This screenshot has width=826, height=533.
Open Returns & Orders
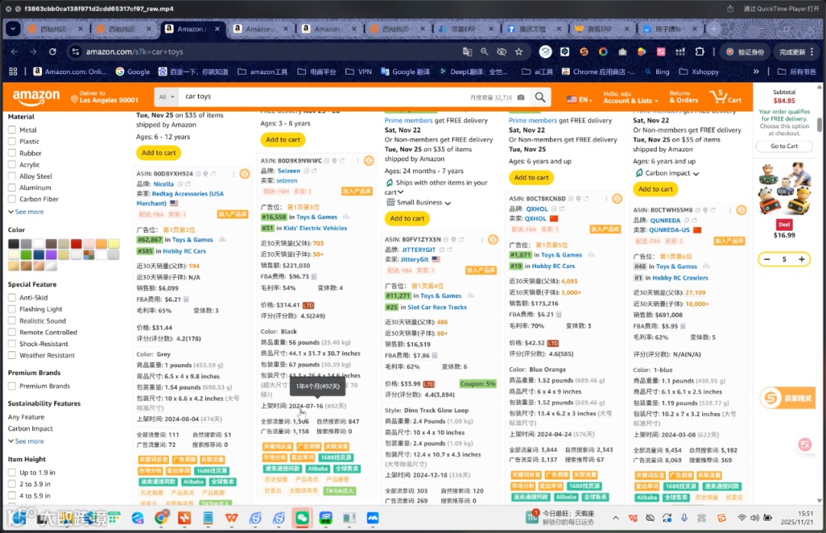click(x=684, y=97)
